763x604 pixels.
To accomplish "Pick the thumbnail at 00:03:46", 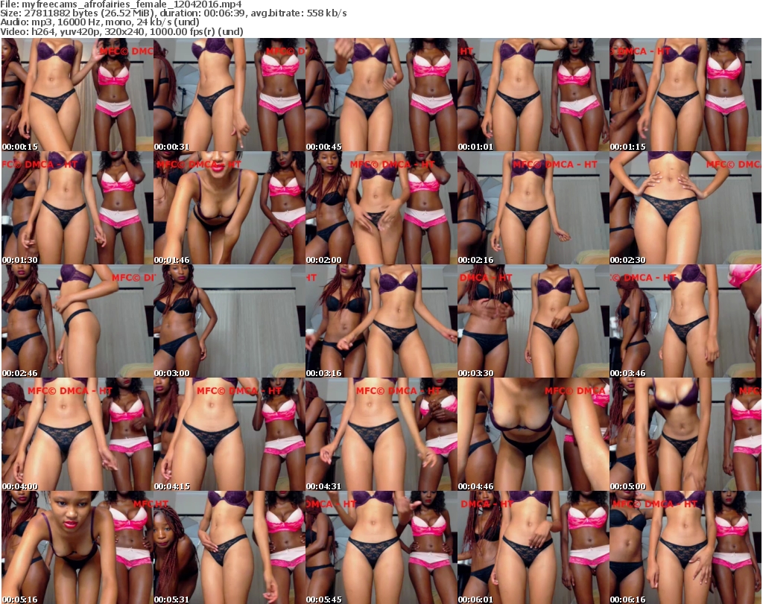I will pos(686,322).
